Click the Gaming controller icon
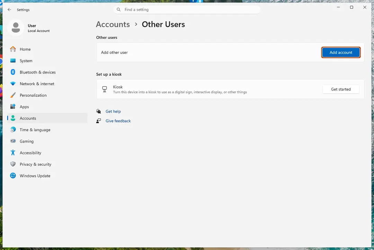Image resolution: width=374 pixels, height=250 pixels. coord(13,141)
